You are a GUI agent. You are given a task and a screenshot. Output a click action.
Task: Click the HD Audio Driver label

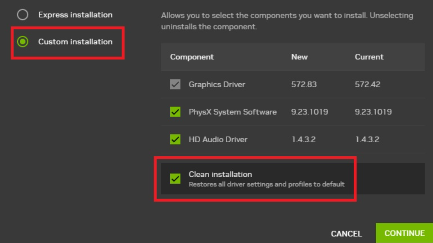(x=218, y=140)
